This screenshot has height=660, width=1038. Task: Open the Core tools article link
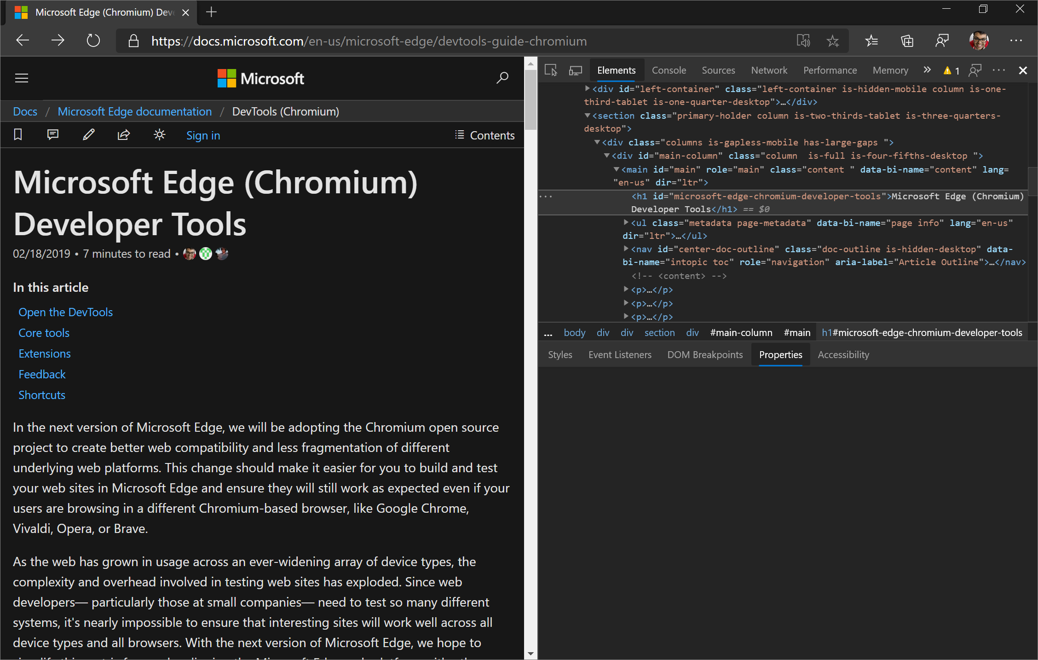coord(44,332)
